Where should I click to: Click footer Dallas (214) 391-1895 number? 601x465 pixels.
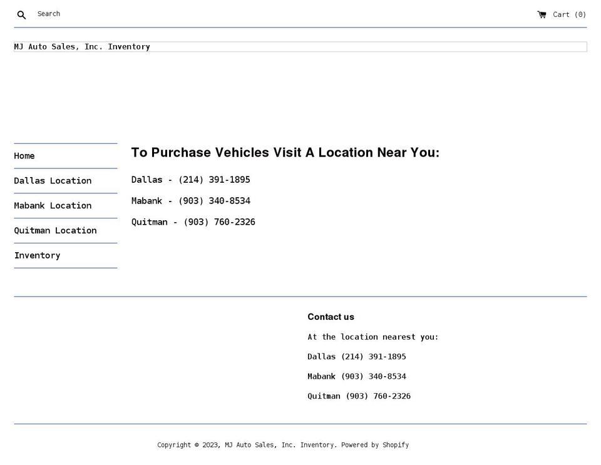click(x=356, y=357)
